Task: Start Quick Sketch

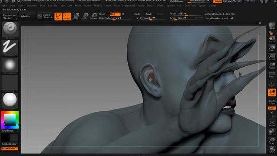Action: (45, 16)
